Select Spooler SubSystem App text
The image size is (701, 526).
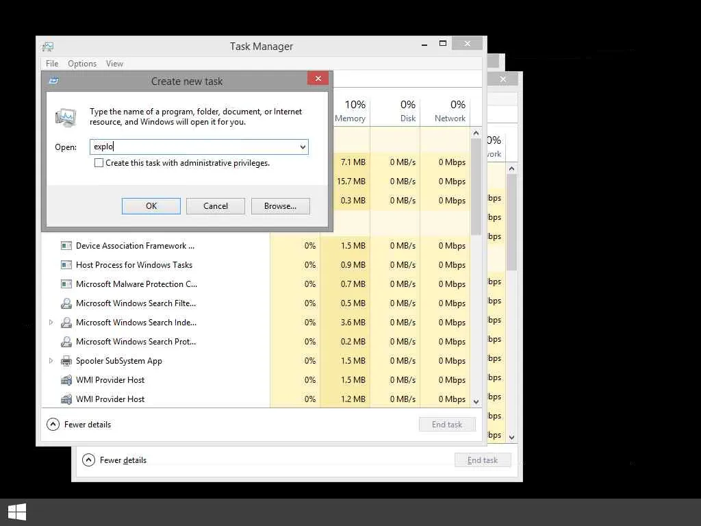pyautogui.click(x=119, y=361)
